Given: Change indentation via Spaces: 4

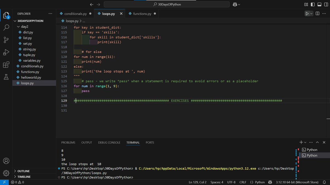Looking at the screenshot, I should [x=217, y=182].
